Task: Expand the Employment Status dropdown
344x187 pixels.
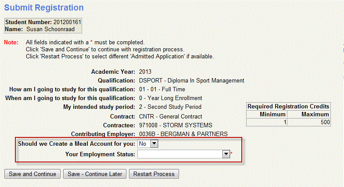Action: point(226,154)
